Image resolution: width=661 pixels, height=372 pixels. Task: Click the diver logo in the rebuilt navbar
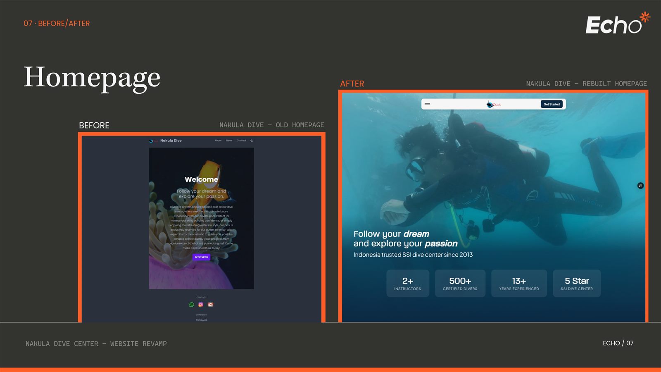click(493, 104)
